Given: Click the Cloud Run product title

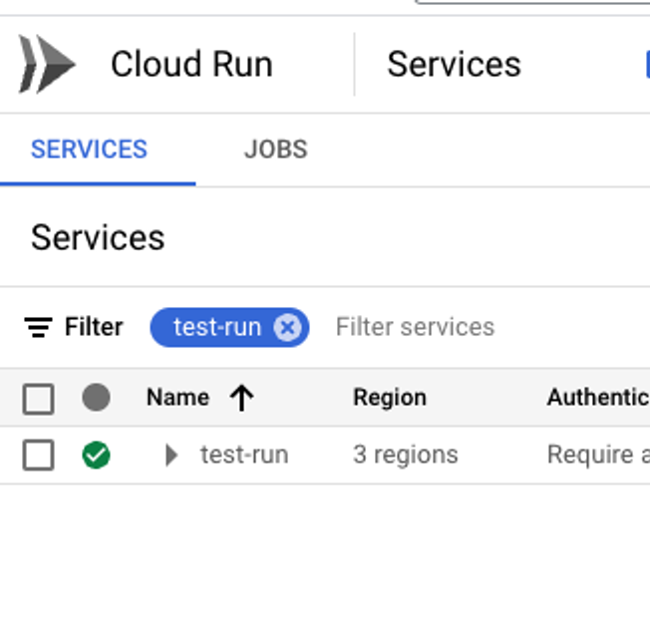Looking at the screenshot, I should click(192, 64).
